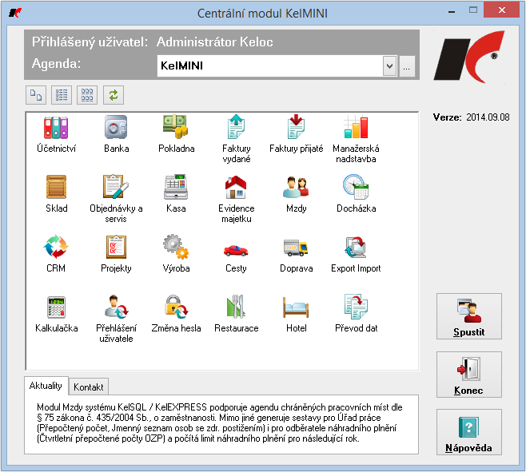Image resolution: width=526 pixels, height=472 pixels.
Task: Select the Projekty checklist icon
Action: point(116,253)
